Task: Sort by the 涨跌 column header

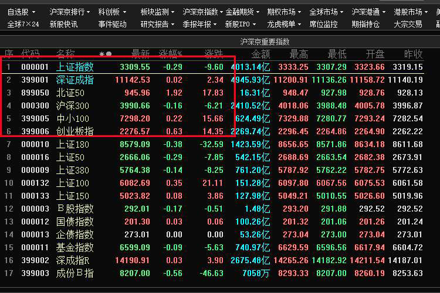Action: 214,53
